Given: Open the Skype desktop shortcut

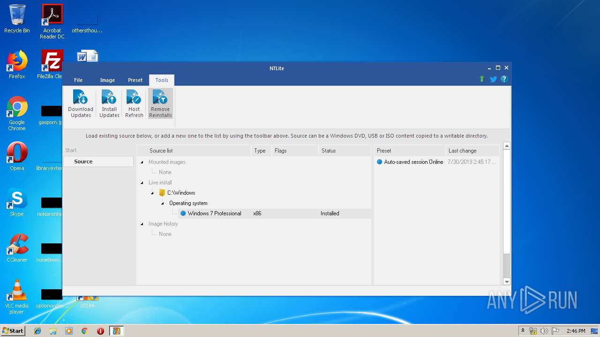Looking at the screenshot, I should [x=17, y=202].
